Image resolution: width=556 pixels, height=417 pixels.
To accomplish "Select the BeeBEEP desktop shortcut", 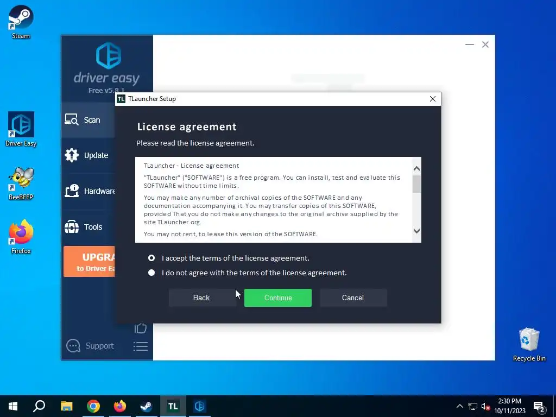I will tap(21, 183).
